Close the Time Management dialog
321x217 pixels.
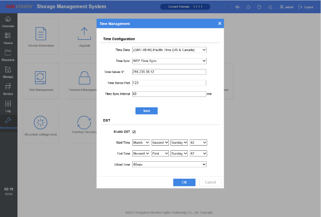(x=220, y=24)
